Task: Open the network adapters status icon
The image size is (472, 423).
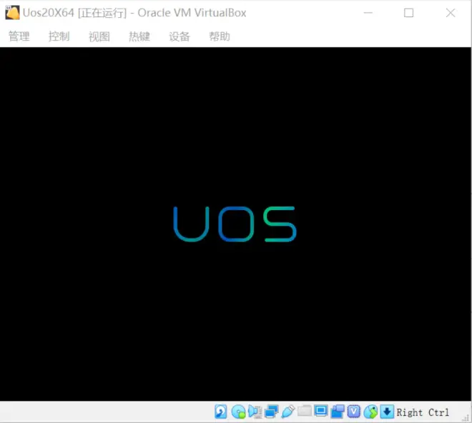Action: pyautogui.click(x=271, y=412)
